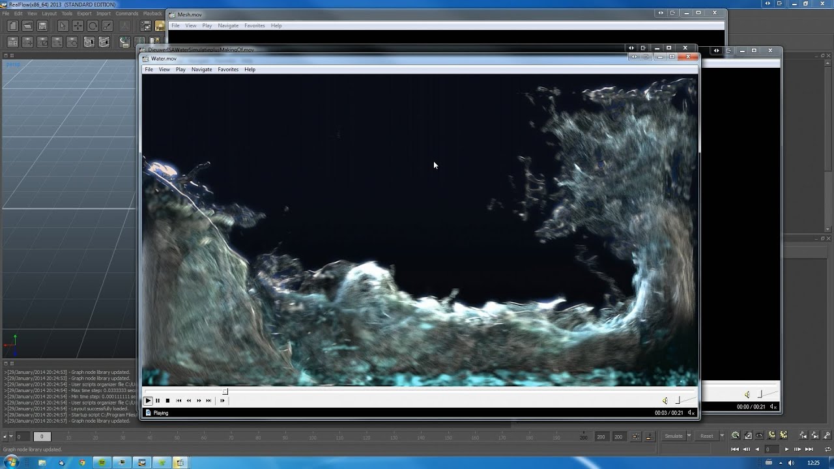Image resolution: width=834 pixels, height=469 pixels.
Task: Choose the Rotate tool in RealFlow toolbar
Action: (93, 26)
